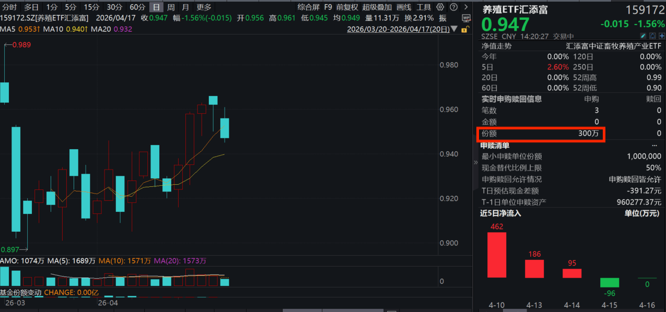Open chart settings gear icon

[x=440, y=7]
